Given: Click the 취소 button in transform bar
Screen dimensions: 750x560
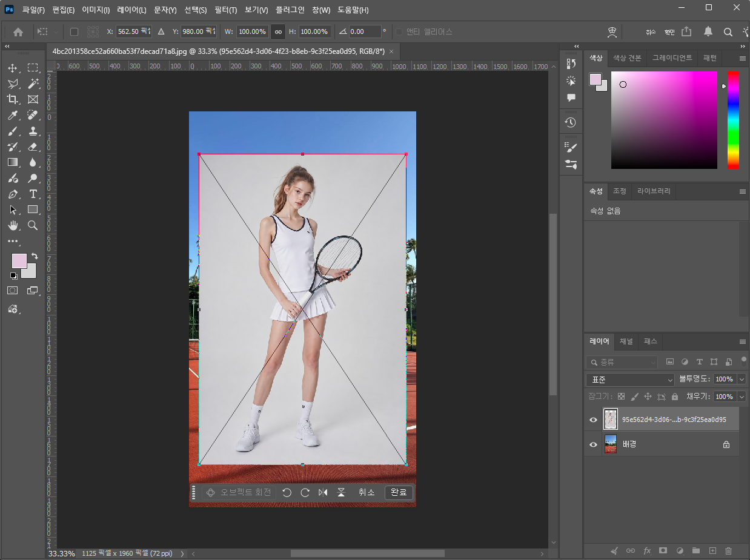Looking at the screenshot, I should (x=367, y=493).
